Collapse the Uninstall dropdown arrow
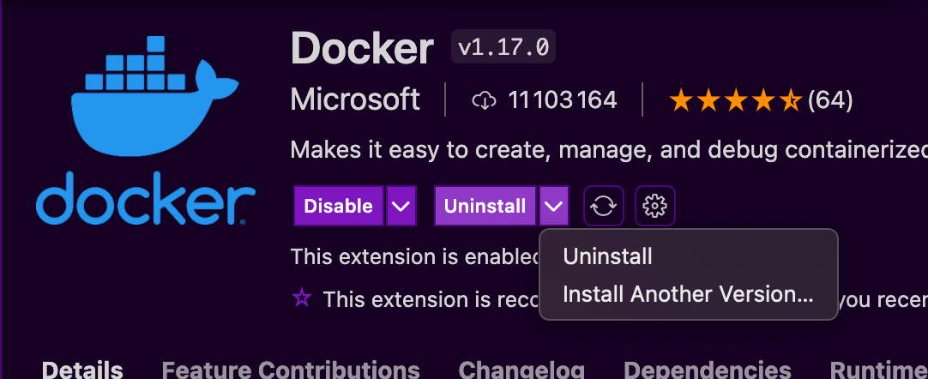 [x=554, y=206]
